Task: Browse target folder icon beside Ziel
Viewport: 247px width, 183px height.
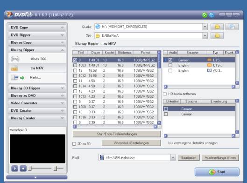Action: pyautogui.click(x=217, y=36)
